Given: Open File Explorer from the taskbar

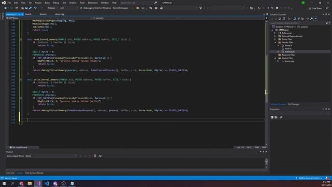Looking at the screenshot, I should tap(30, 183).
